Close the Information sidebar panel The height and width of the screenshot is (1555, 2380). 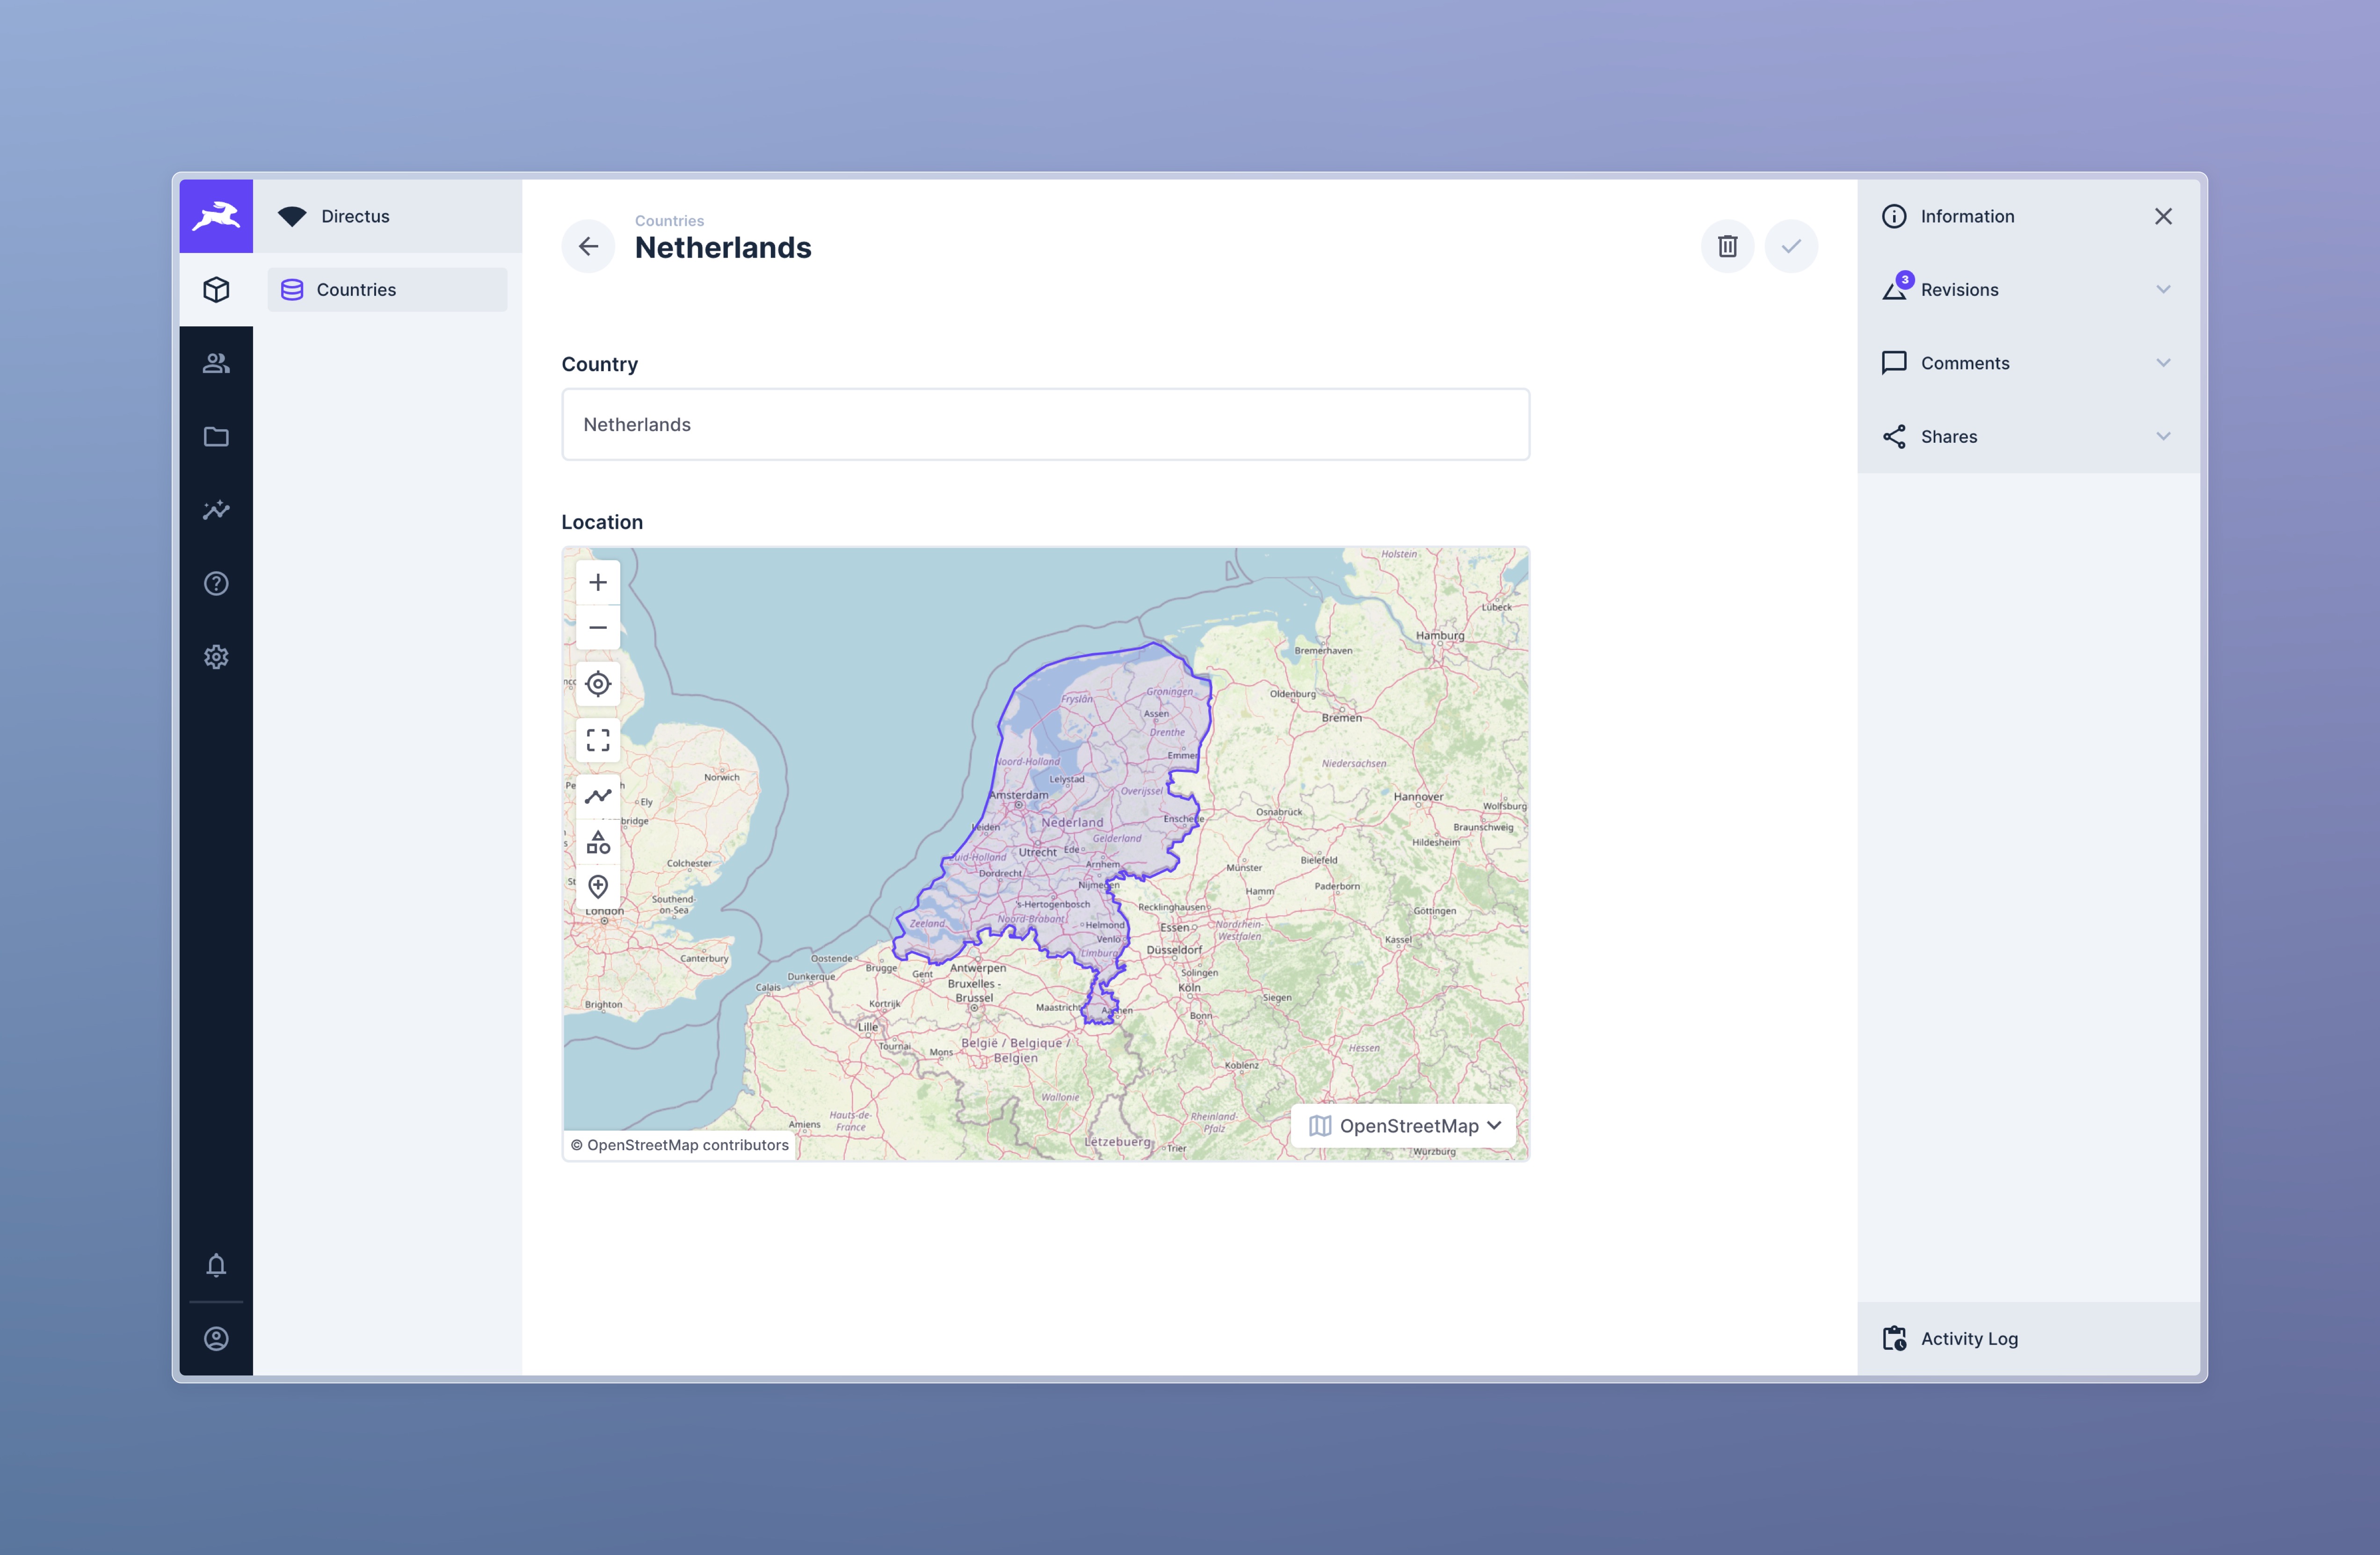coord(2163,217)
